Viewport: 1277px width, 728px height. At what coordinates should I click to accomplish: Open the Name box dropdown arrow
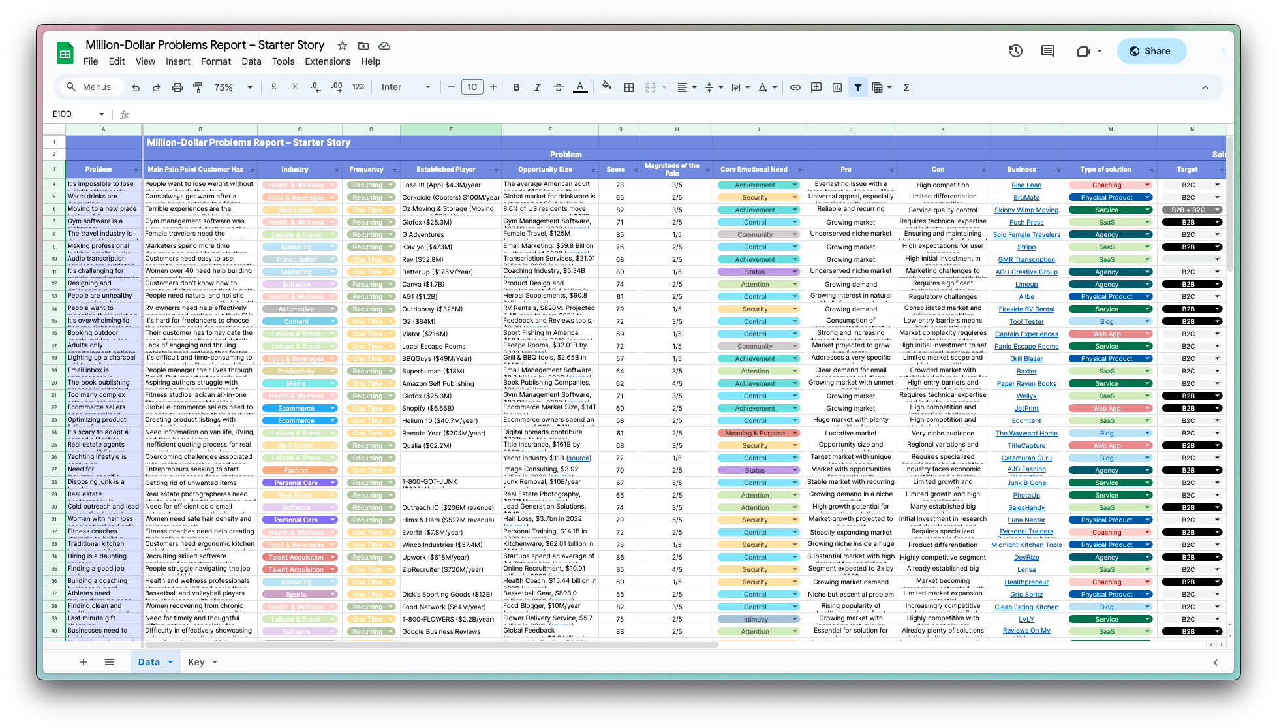[102, 114]
